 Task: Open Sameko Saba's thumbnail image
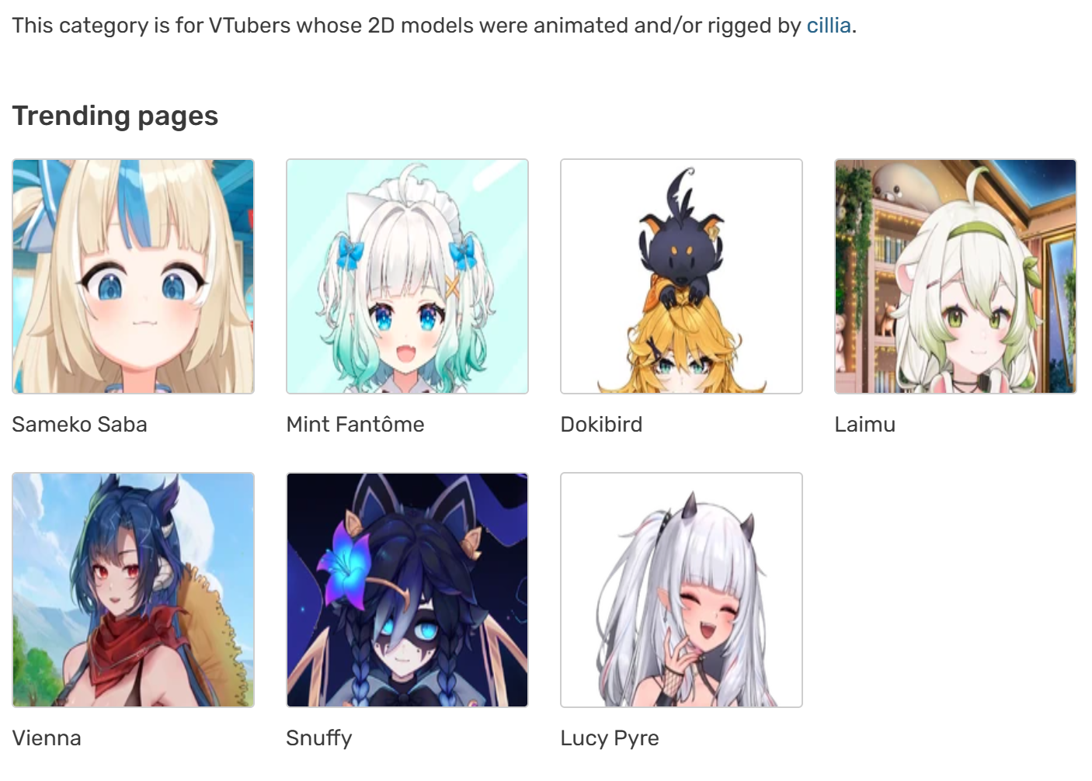coord(133,276)
